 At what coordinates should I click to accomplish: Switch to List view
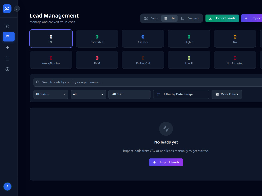170,18
